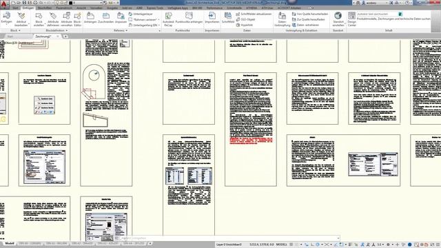Select the Zuschneiden clip tool
Screen dimensions: 441x248
point(105,17)
